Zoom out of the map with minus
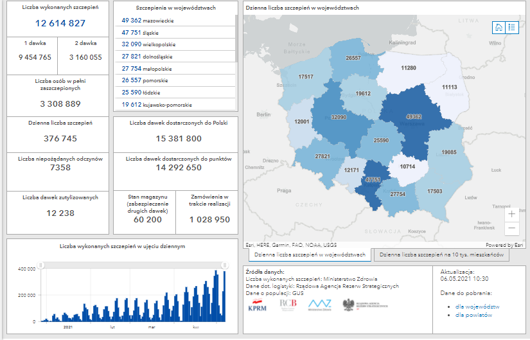The image size is (530, 340). pyautogui.click(x=511, y=228)
